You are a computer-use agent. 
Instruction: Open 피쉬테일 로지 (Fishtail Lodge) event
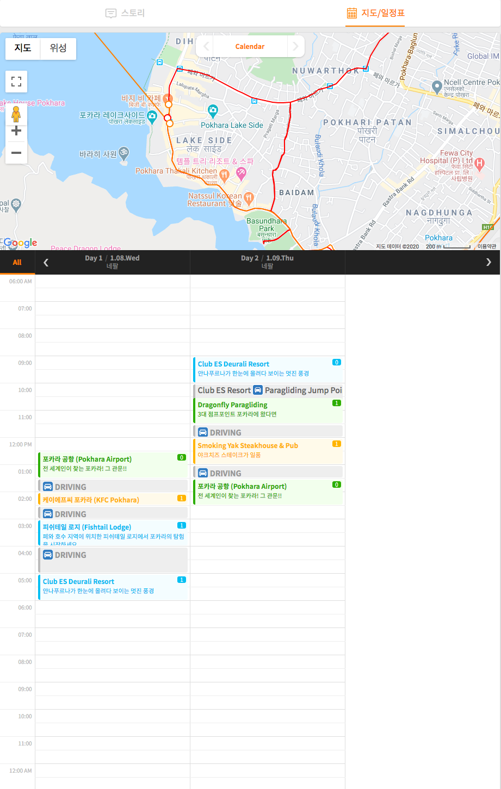[113, 532]
